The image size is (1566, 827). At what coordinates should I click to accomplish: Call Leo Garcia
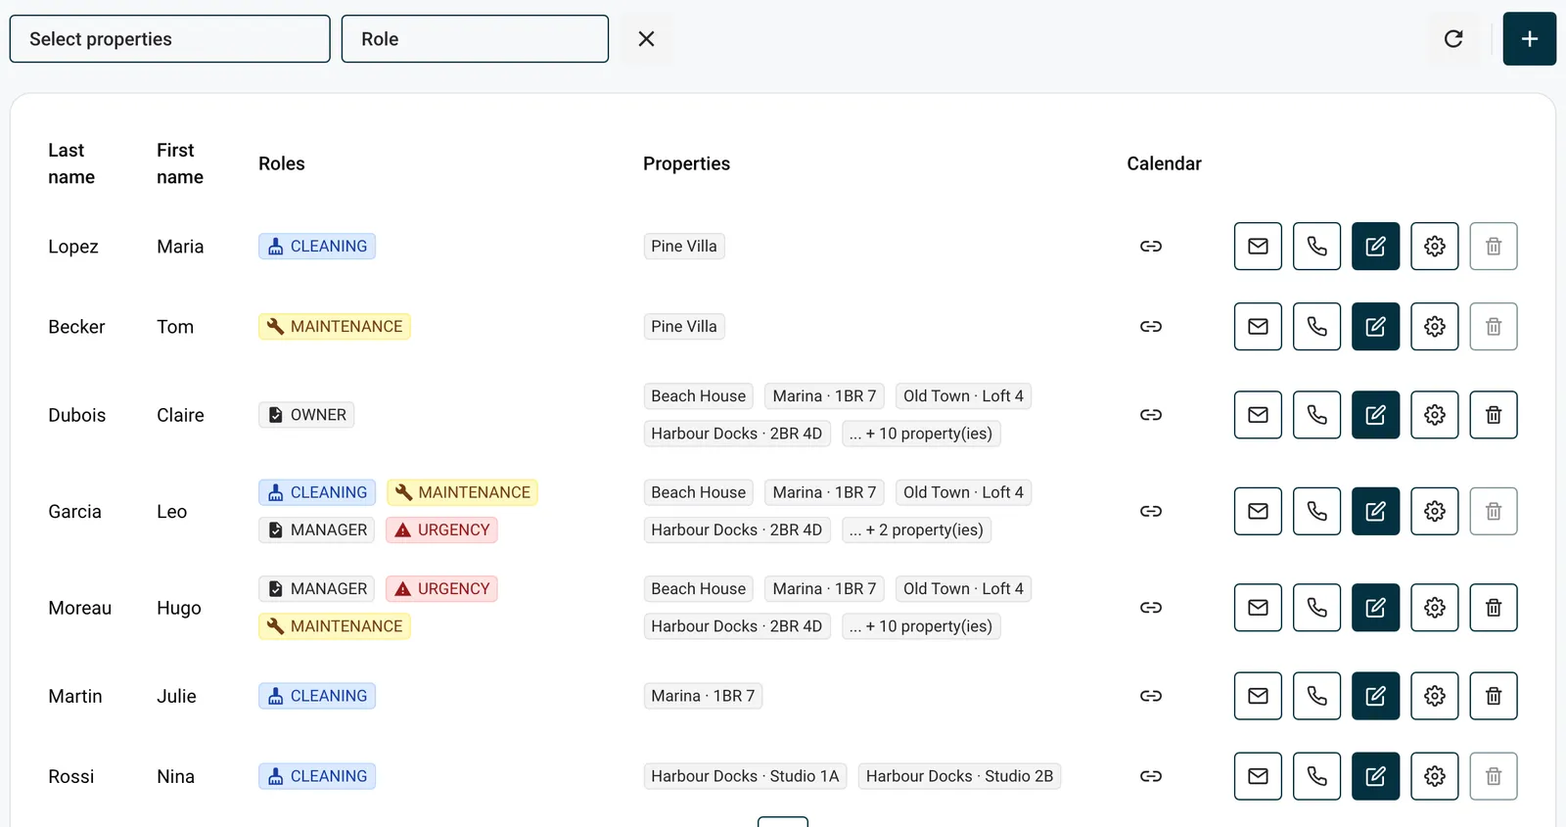[1316, 511]
